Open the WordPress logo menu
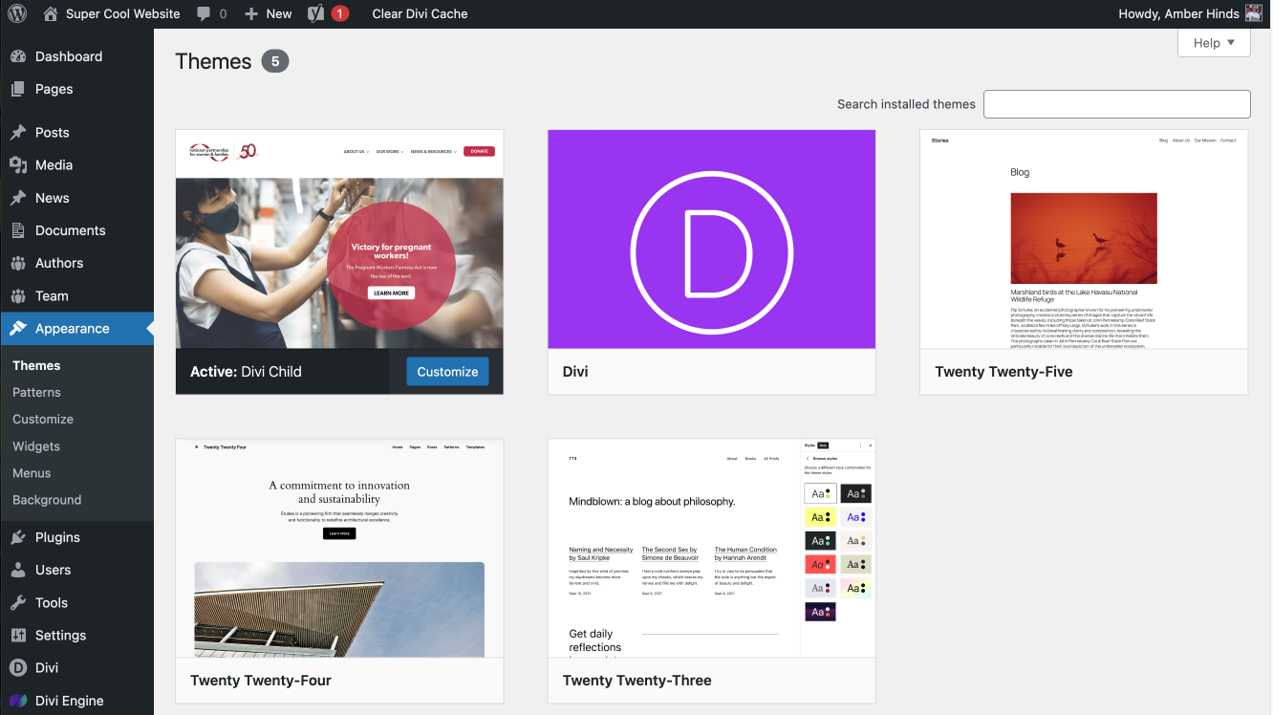This screenshot has width=1273, height=715. 18,13
